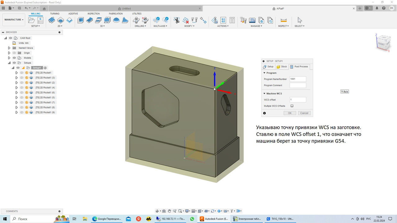Click the active setup radio button beside Setup1
397x223 pixels.
tap(45, 68)
